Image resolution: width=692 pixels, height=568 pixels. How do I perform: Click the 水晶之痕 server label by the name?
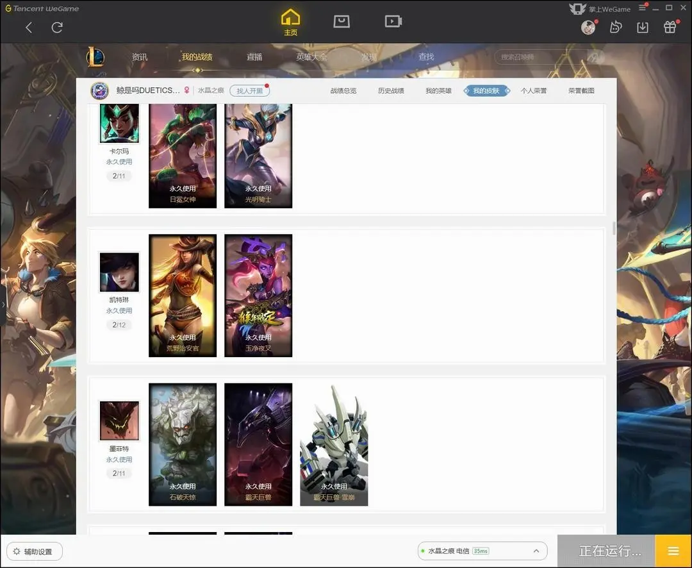pyautogui.click(x=211, y=90)
